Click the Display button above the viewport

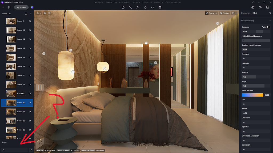click(224, 13)
